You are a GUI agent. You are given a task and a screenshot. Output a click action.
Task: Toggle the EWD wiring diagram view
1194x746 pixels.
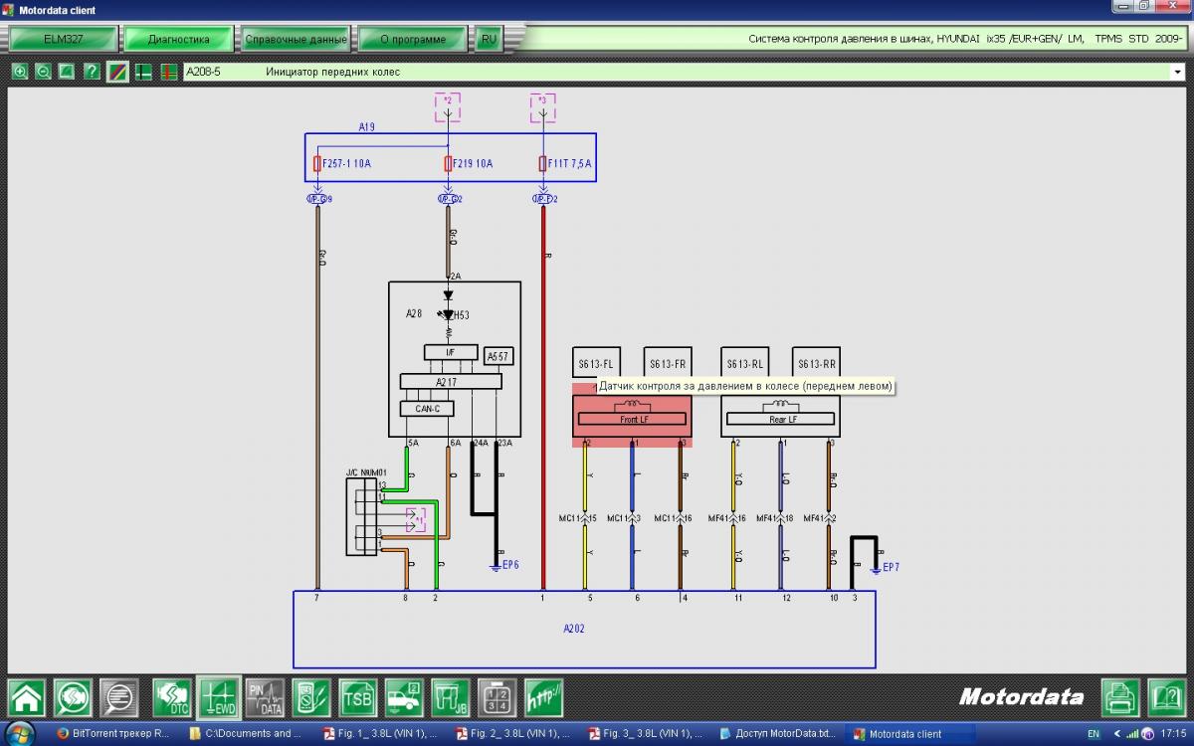[x=218, y=697]
